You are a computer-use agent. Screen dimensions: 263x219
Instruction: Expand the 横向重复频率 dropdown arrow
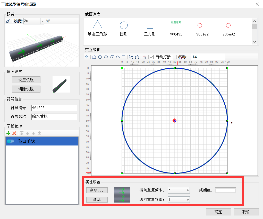(188, 190)
